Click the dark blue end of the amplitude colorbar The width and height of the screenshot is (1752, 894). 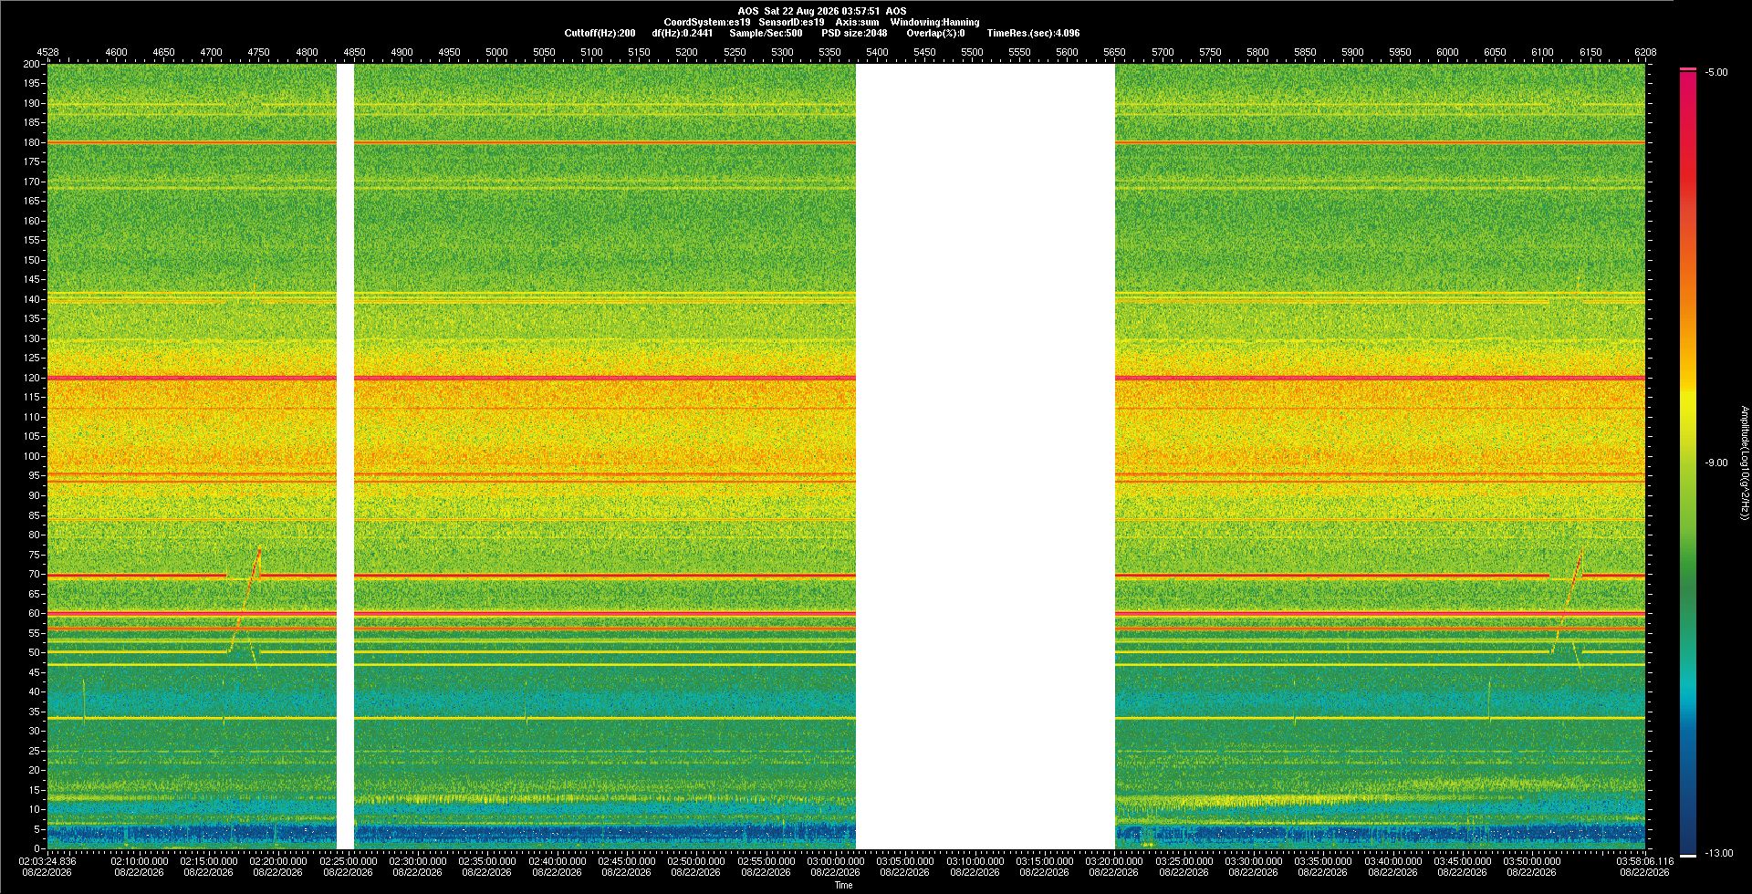(x=1688, y=821)
